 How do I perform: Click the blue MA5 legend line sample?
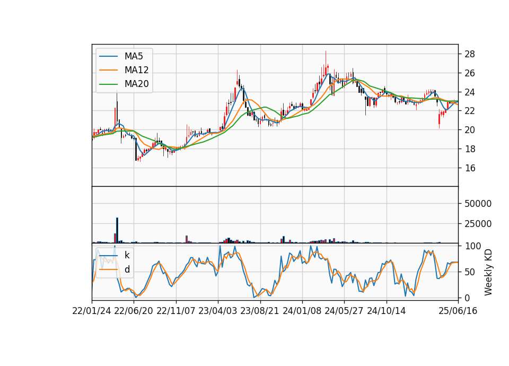[108, 57]
